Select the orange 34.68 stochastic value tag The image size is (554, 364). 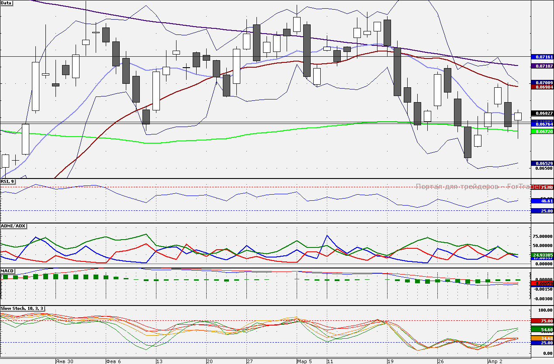point(541,338)
